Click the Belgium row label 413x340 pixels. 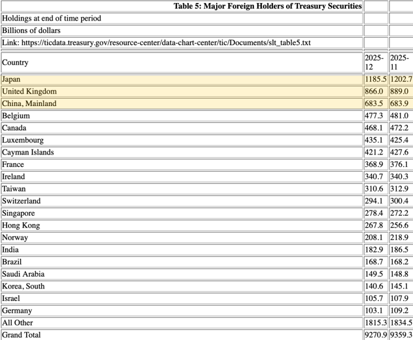[x=16, y=115]
